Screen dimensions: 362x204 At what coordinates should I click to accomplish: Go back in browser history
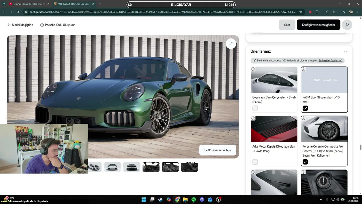coord(4,12)
